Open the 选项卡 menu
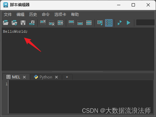156x117 pixels. [60, 15]
